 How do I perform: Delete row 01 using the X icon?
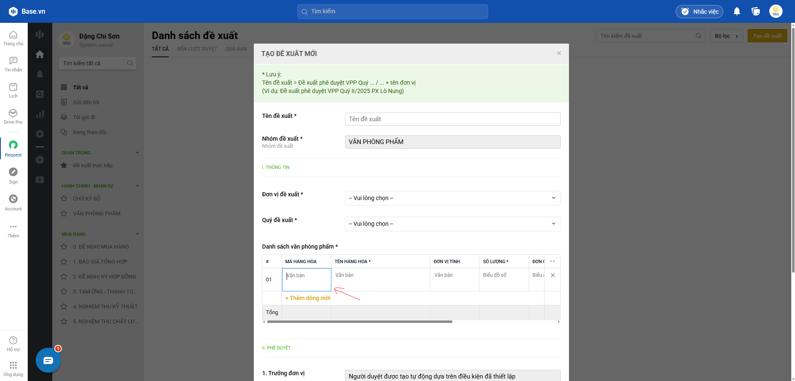click(552, 275)
